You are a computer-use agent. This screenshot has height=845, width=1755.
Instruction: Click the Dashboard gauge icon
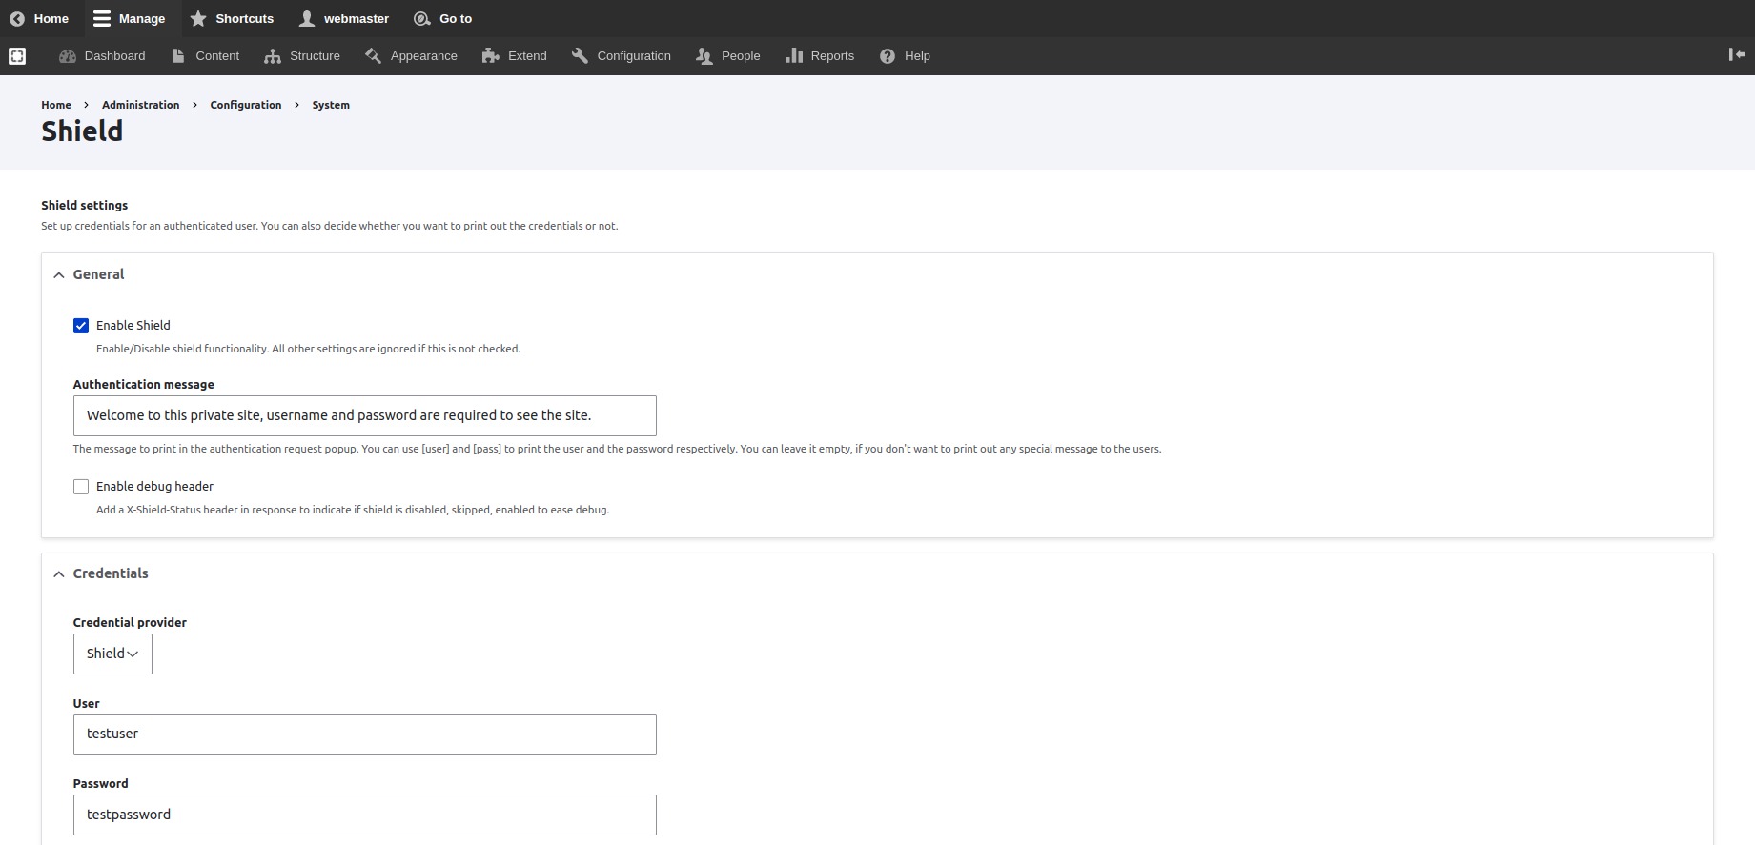pos(67,56)
